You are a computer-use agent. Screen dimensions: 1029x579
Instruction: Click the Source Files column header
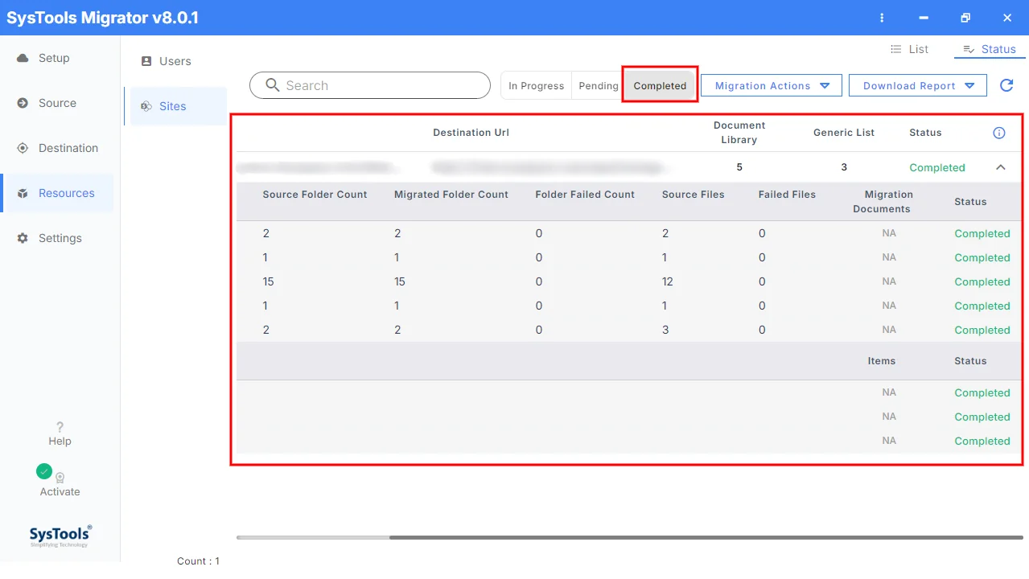click(694, 195)
